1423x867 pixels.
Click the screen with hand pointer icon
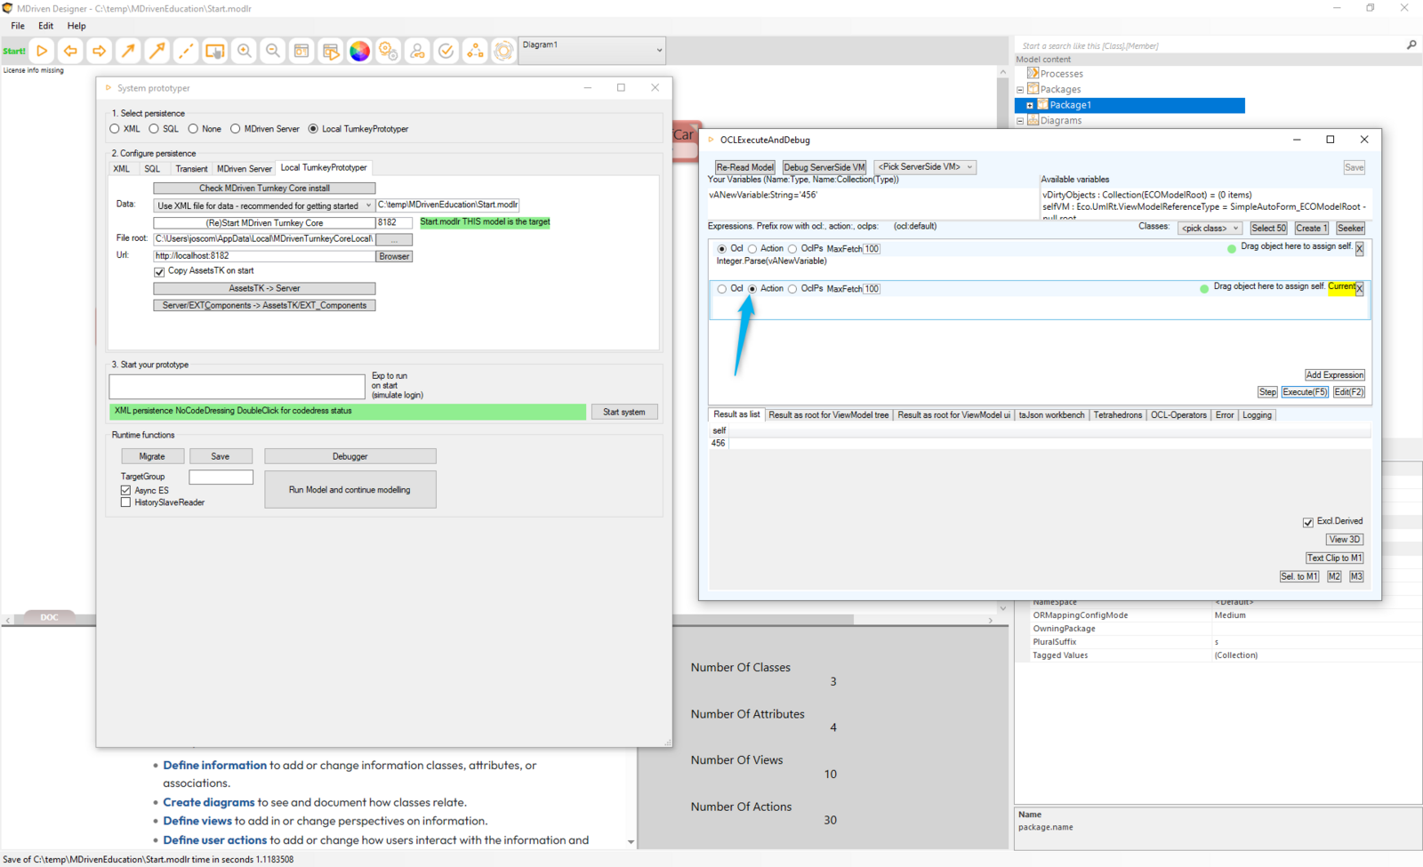point(214,51)
